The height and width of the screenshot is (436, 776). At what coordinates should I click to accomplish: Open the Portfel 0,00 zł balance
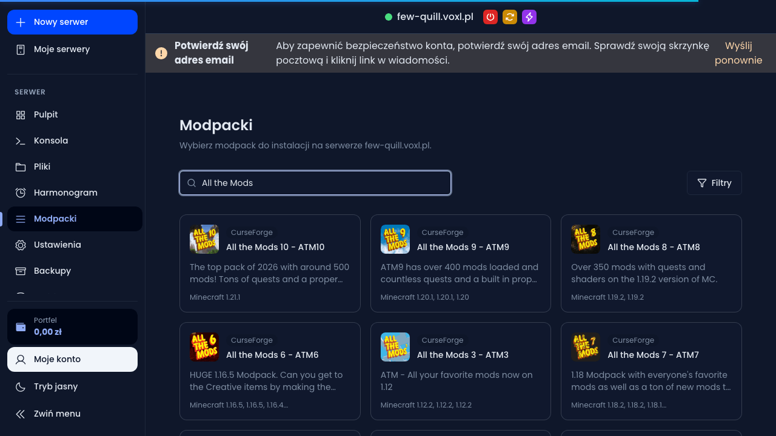[72, 327]
